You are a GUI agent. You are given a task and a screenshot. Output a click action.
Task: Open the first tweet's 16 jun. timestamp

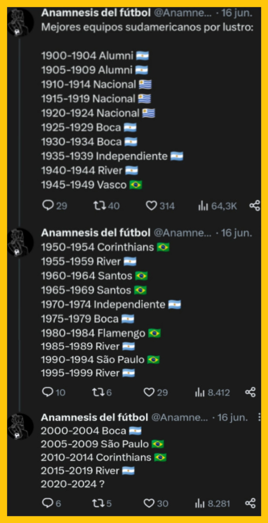click(237, 13)
